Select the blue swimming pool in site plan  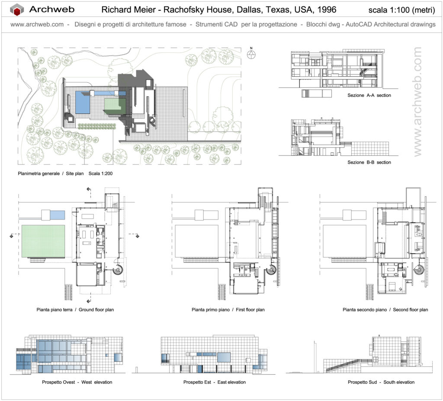point(83,103)
